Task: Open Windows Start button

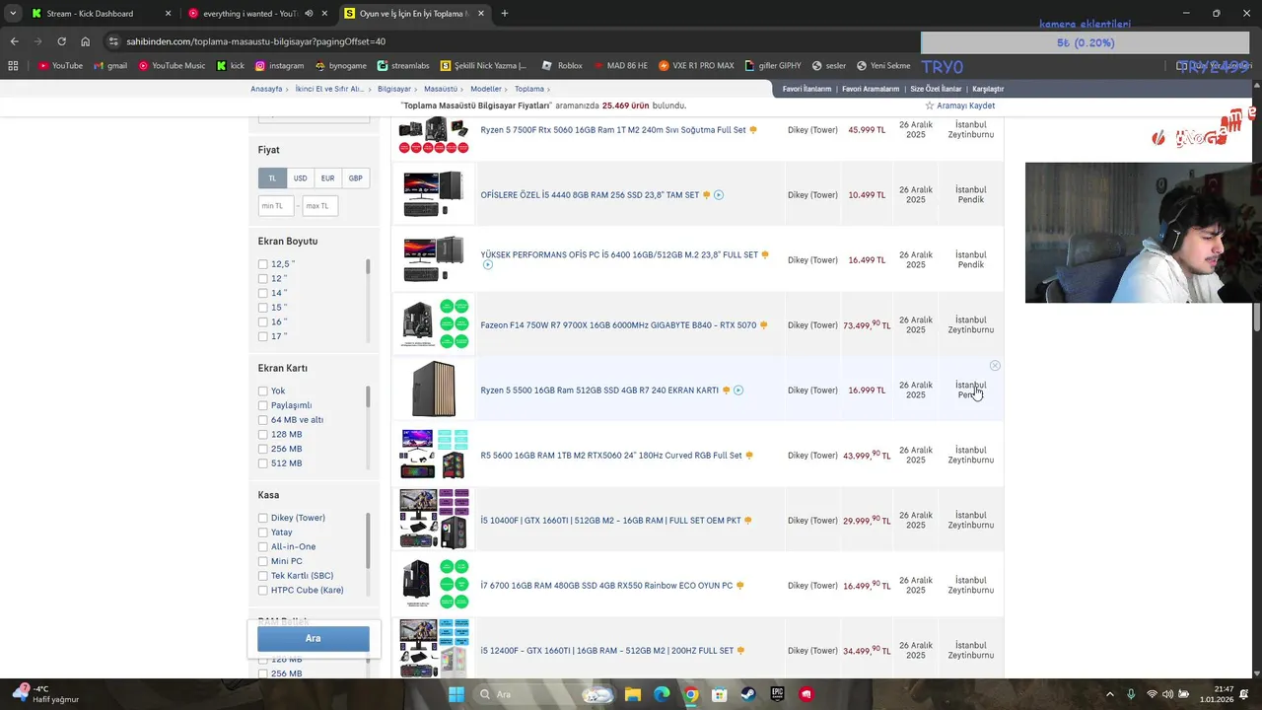Action: click(x=456, y=694)
